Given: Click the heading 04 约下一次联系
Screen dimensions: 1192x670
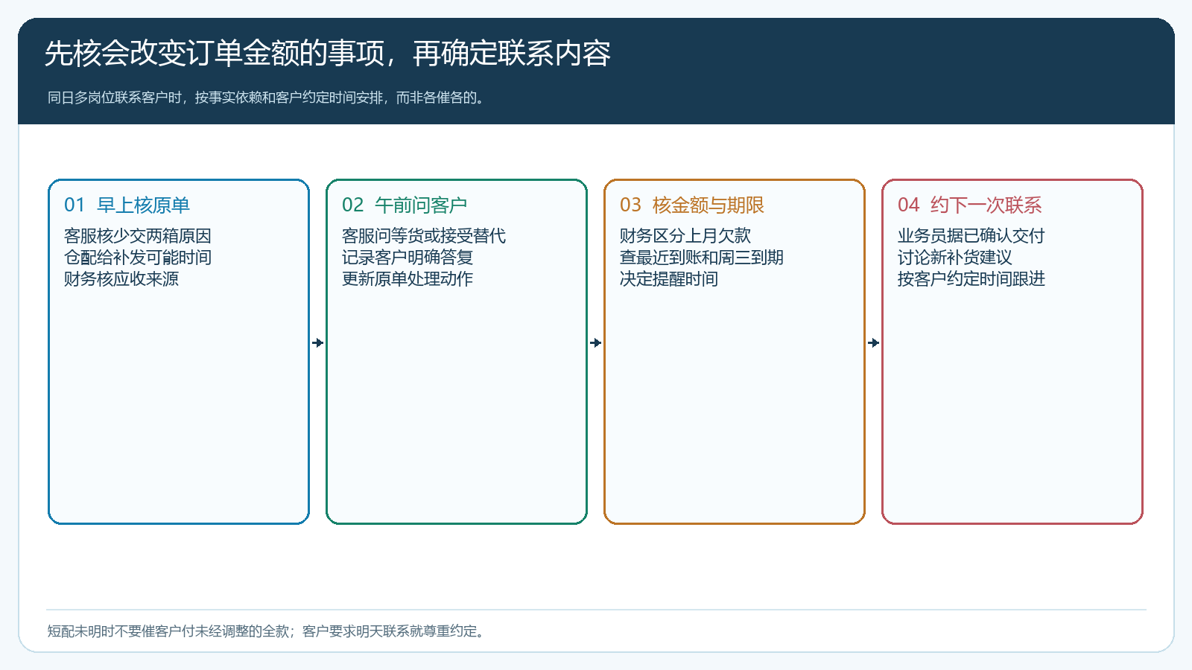Looking at the screenshot, I should (x=970, y=205).
